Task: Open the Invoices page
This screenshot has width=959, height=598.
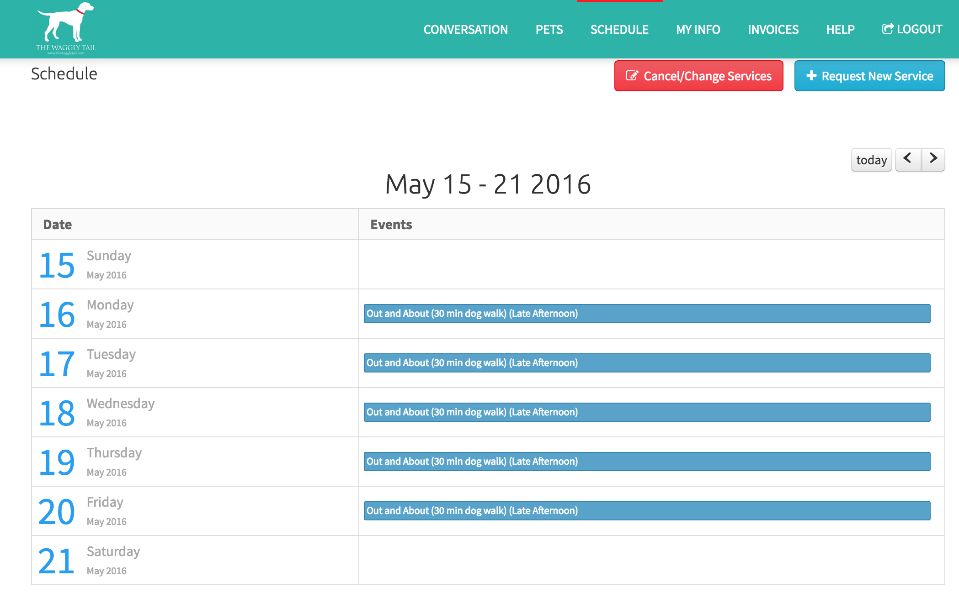Action: (773, 30)
